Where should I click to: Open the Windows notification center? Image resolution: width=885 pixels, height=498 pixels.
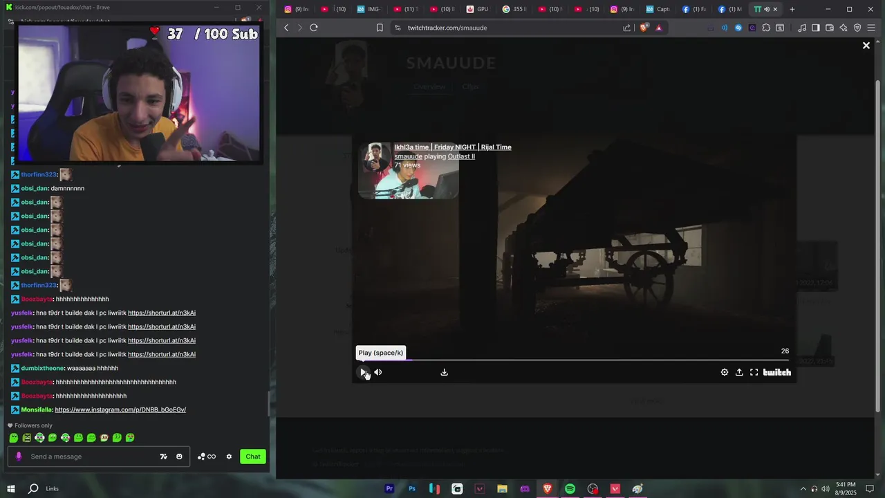click(870, 489)
